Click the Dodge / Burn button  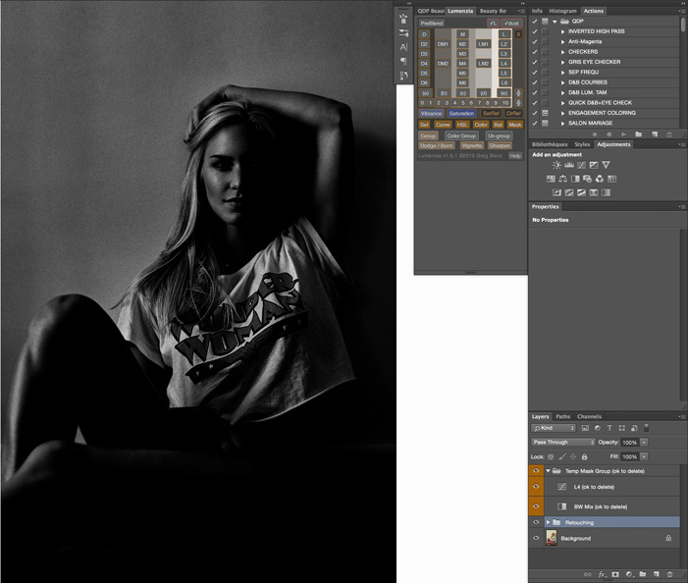pyautogui.click(x=436, y=145)
